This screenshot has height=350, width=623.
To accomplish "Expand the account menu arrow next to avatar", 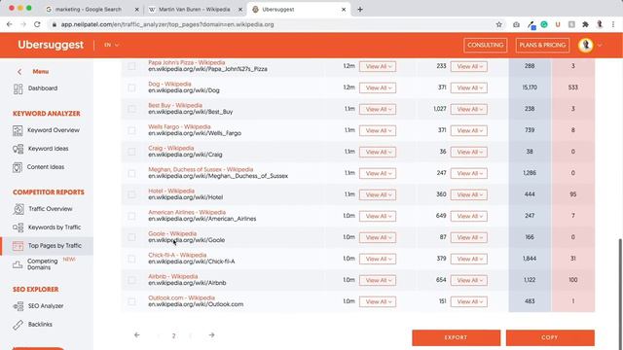I will pyautogui.click(x=600, y=46).
